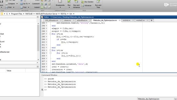Click the file list scrollbar down arrow

(38, 59)
